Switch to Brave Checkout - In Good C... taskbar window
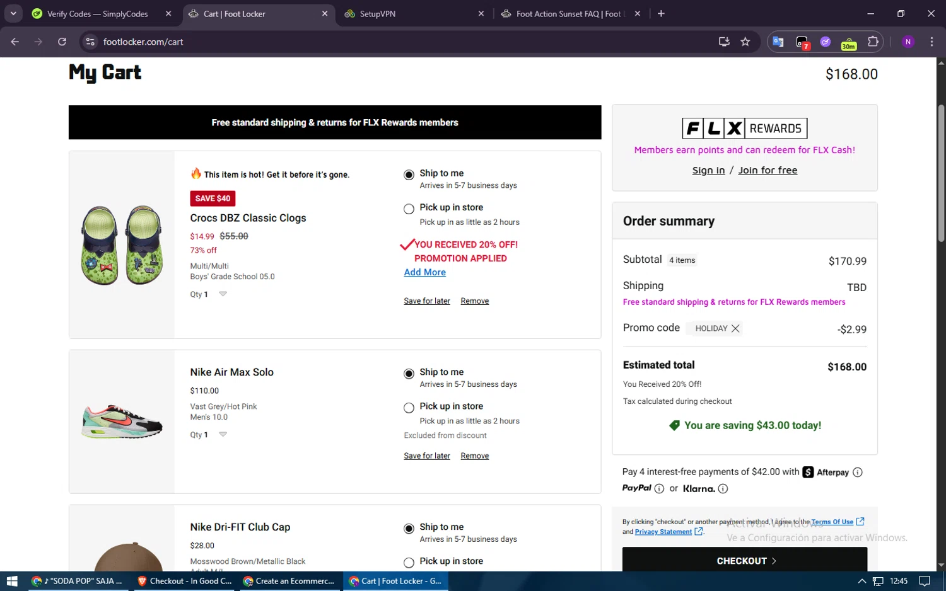Viewport: 946px width, 591px height. [185, 581]
